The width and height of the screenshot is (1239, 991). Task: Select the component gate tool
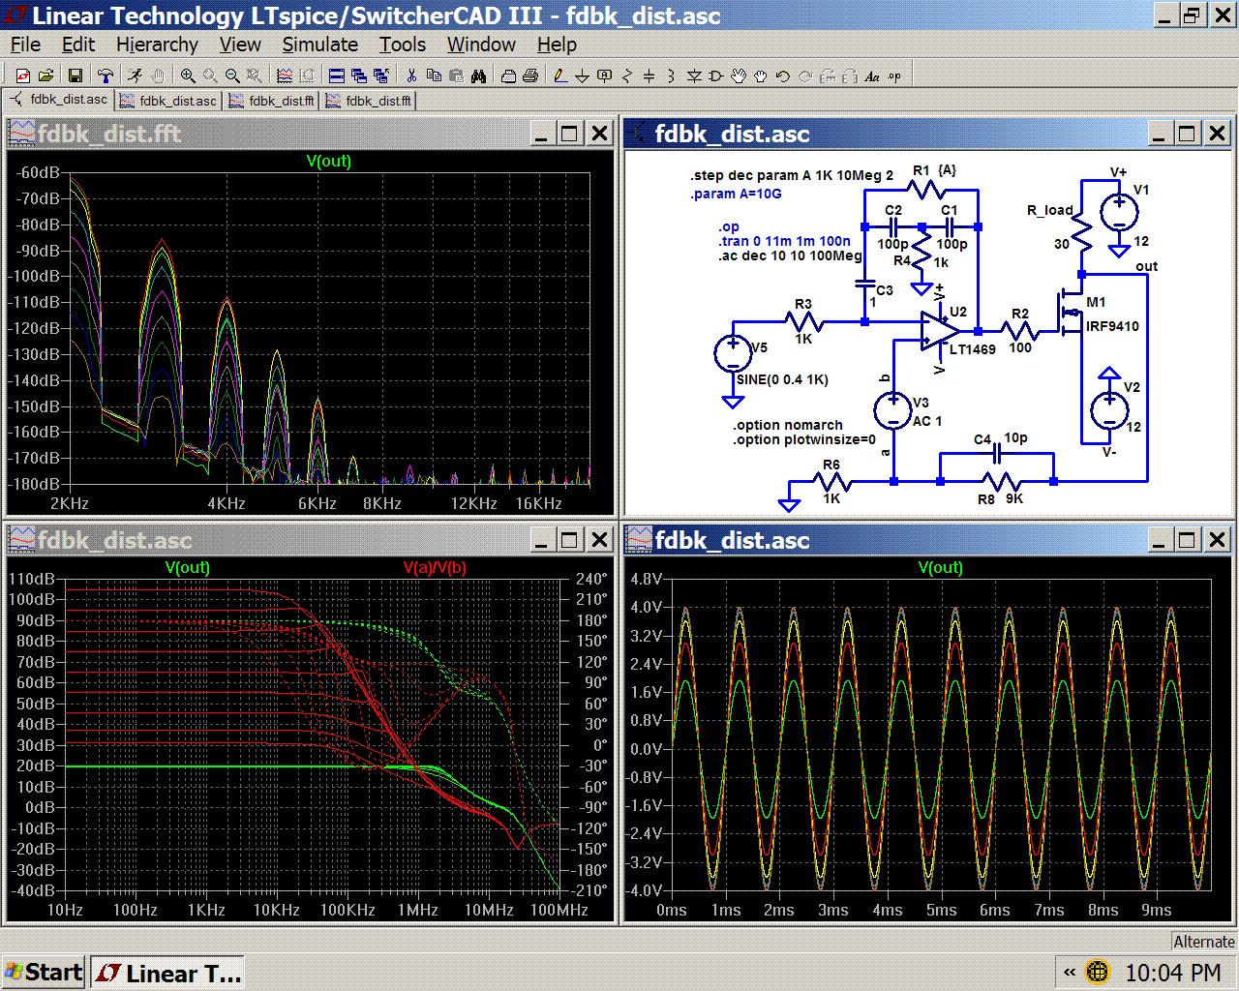pos(715,75)
